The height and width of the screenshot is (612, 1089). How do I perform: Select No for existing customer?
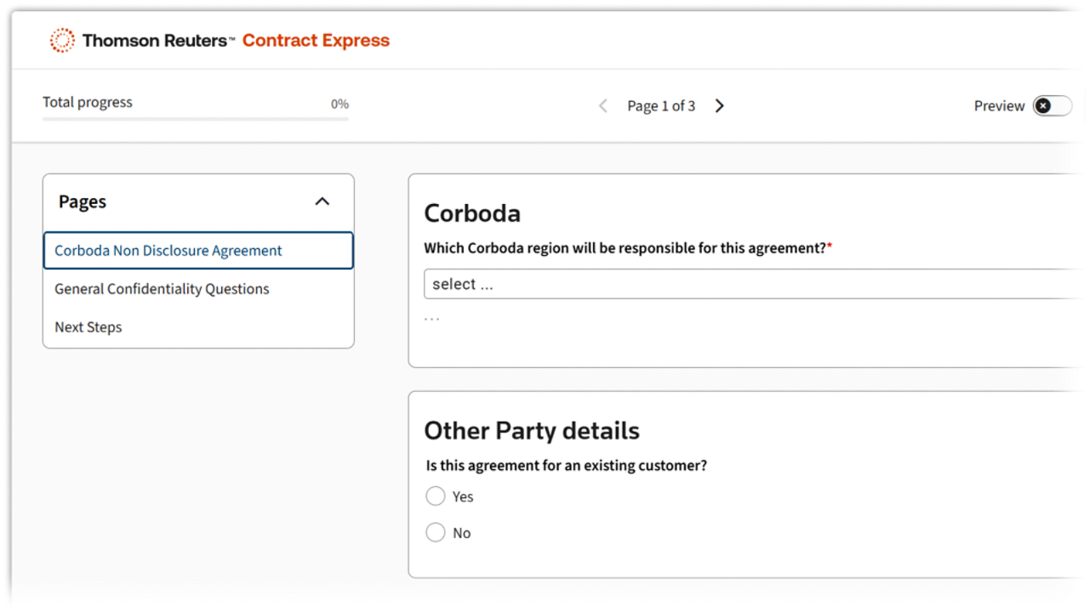pyautogui.click(x=436, y=533)
